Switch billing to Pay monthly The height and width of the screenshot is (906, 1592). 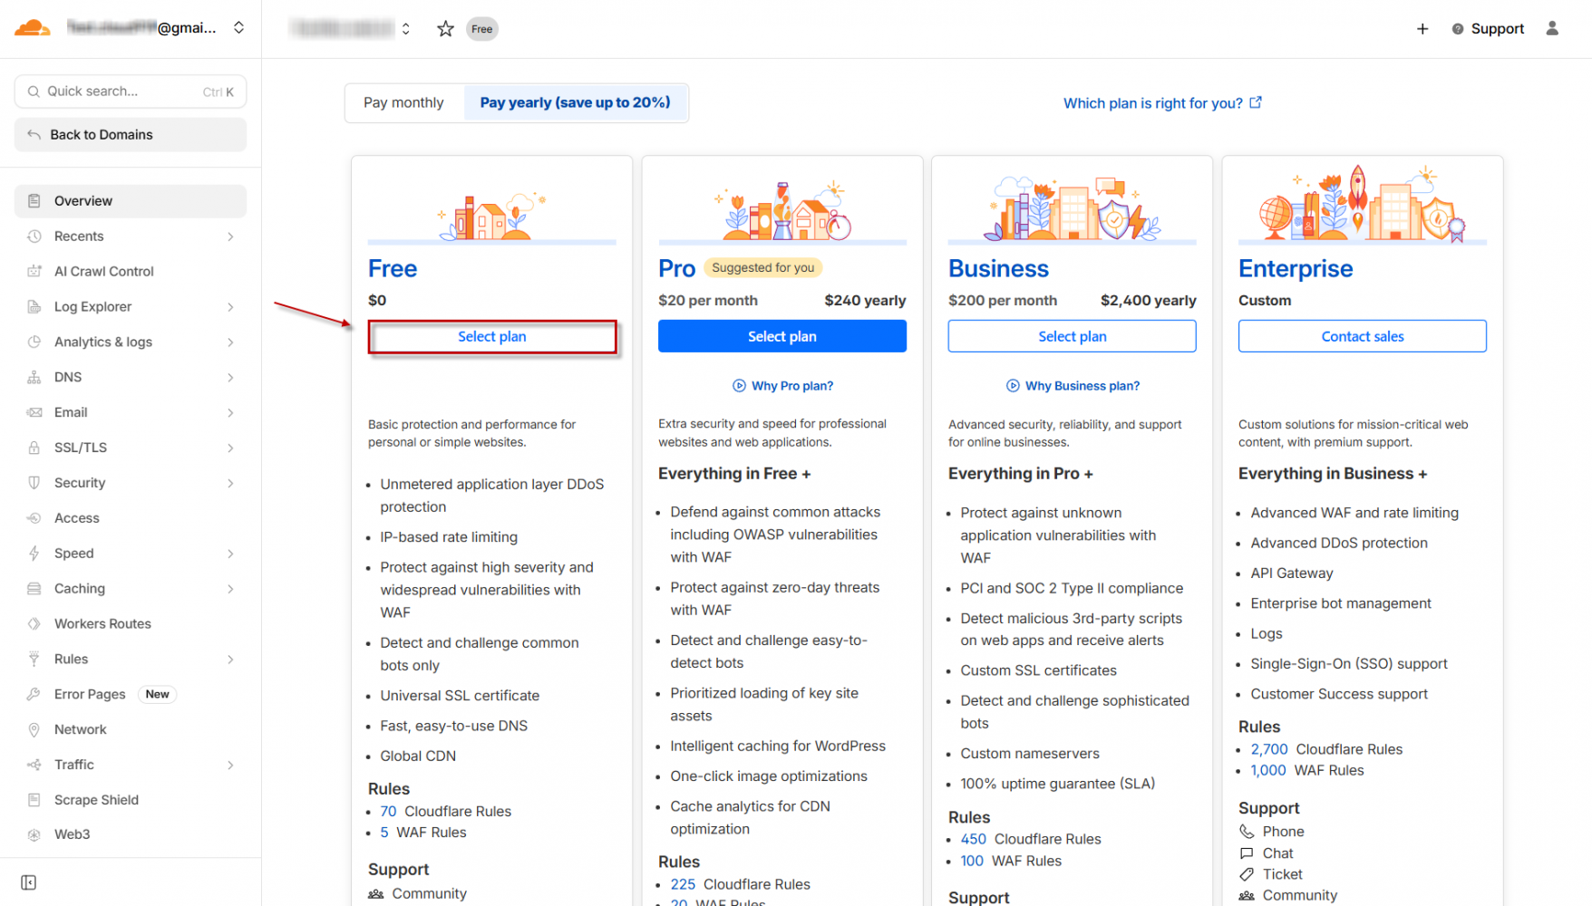(x=403, y=102)
